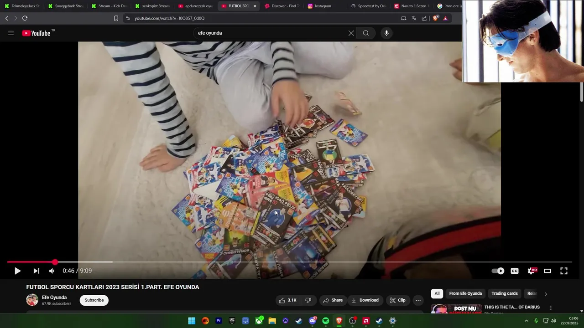Mute the video volume
Viewport: 584px width, 328px height.
pyautogui.click(x=52, y=271)
